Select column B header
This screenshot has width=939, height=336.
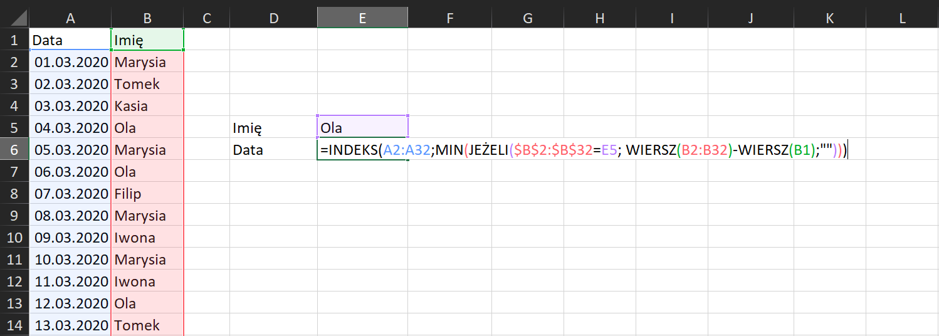click(x=147, y=19)
